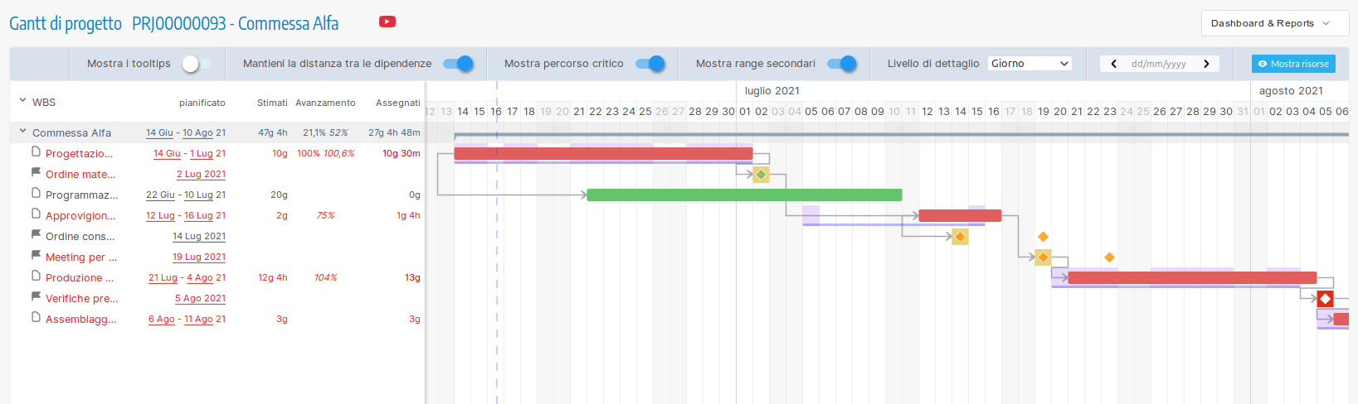The height and width of the screenshot is (404, 1358).
Task: Select the red Verifiche pre milestone diamond
Action: pyautogui.click(x=1325, y=299)
